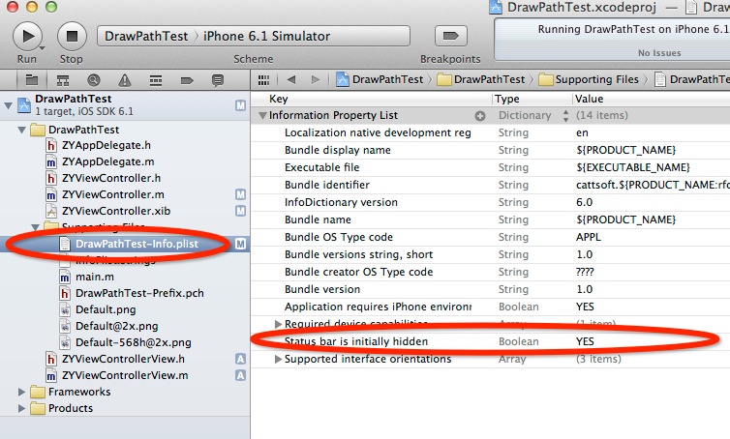Select Bundle display name key
Viewport: 730px width, 439px height.
tap(338, 150)
